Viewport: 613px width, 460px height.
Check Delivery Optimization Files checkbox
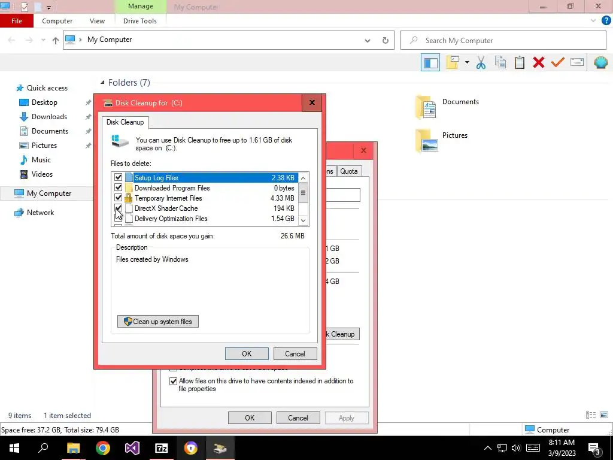click(x=118, y=218)
